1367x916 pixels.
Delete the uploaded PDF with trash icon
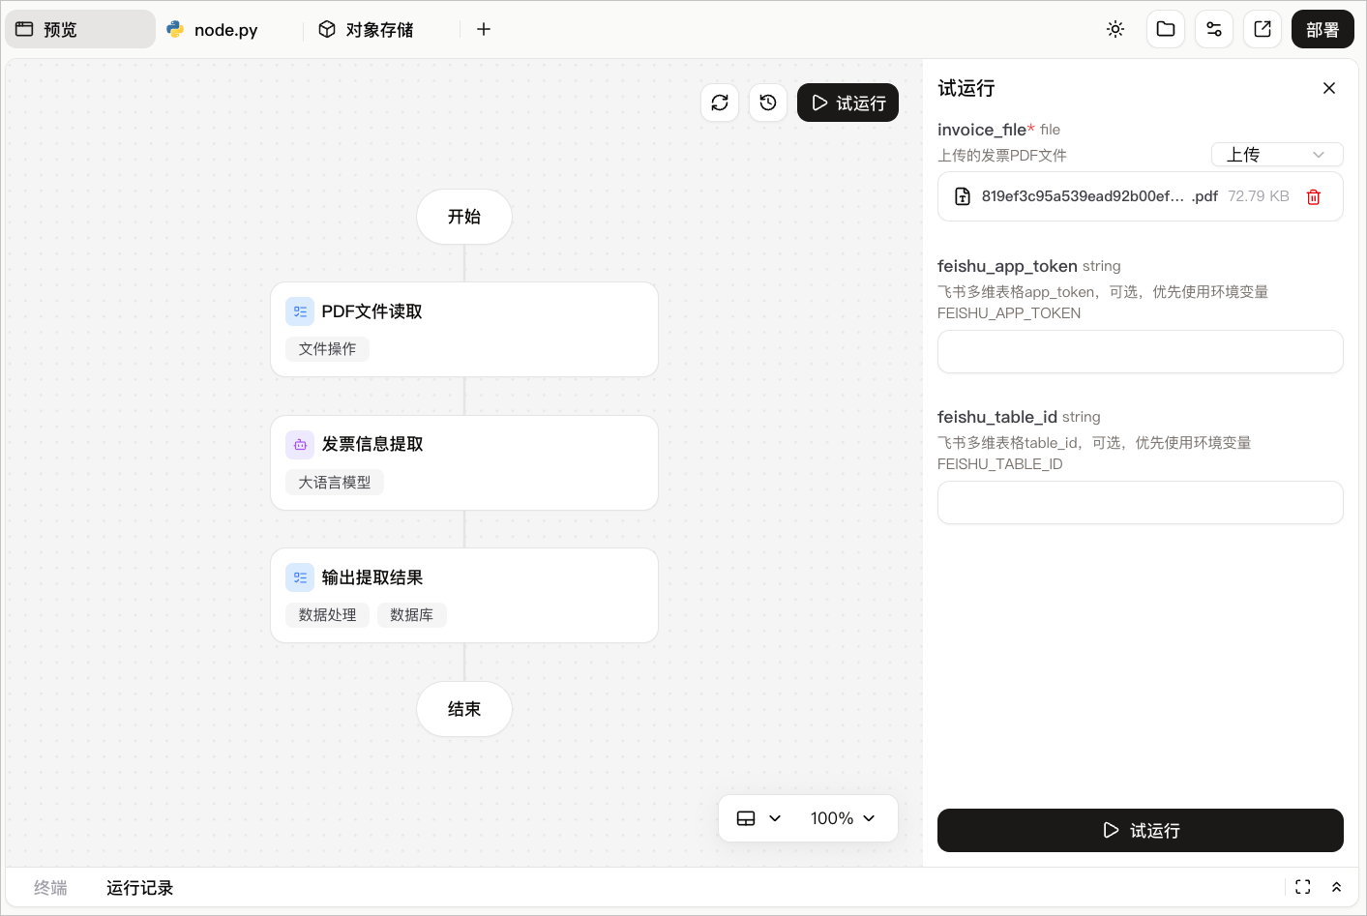1314,196
